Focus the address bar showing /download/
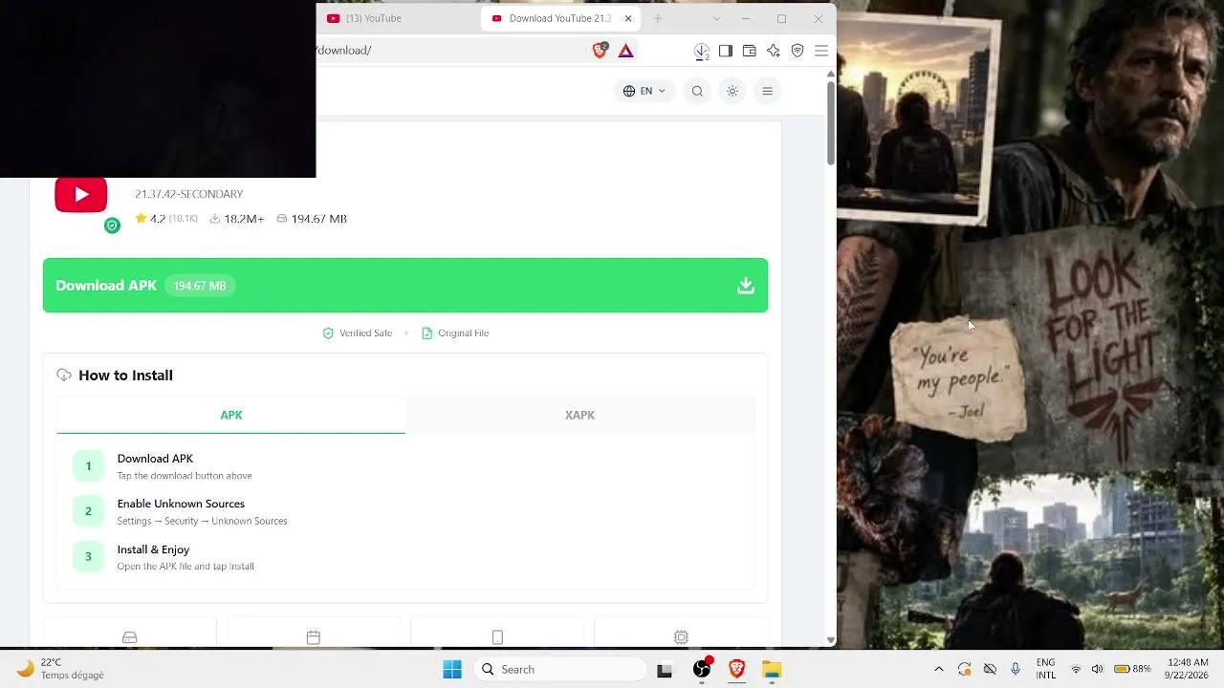Viewport: 1224px width, 688px height. coord(449,51)
